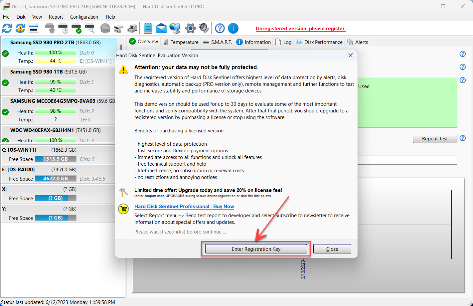Click the shopping cart icon in dialog

tap(123, 209)
